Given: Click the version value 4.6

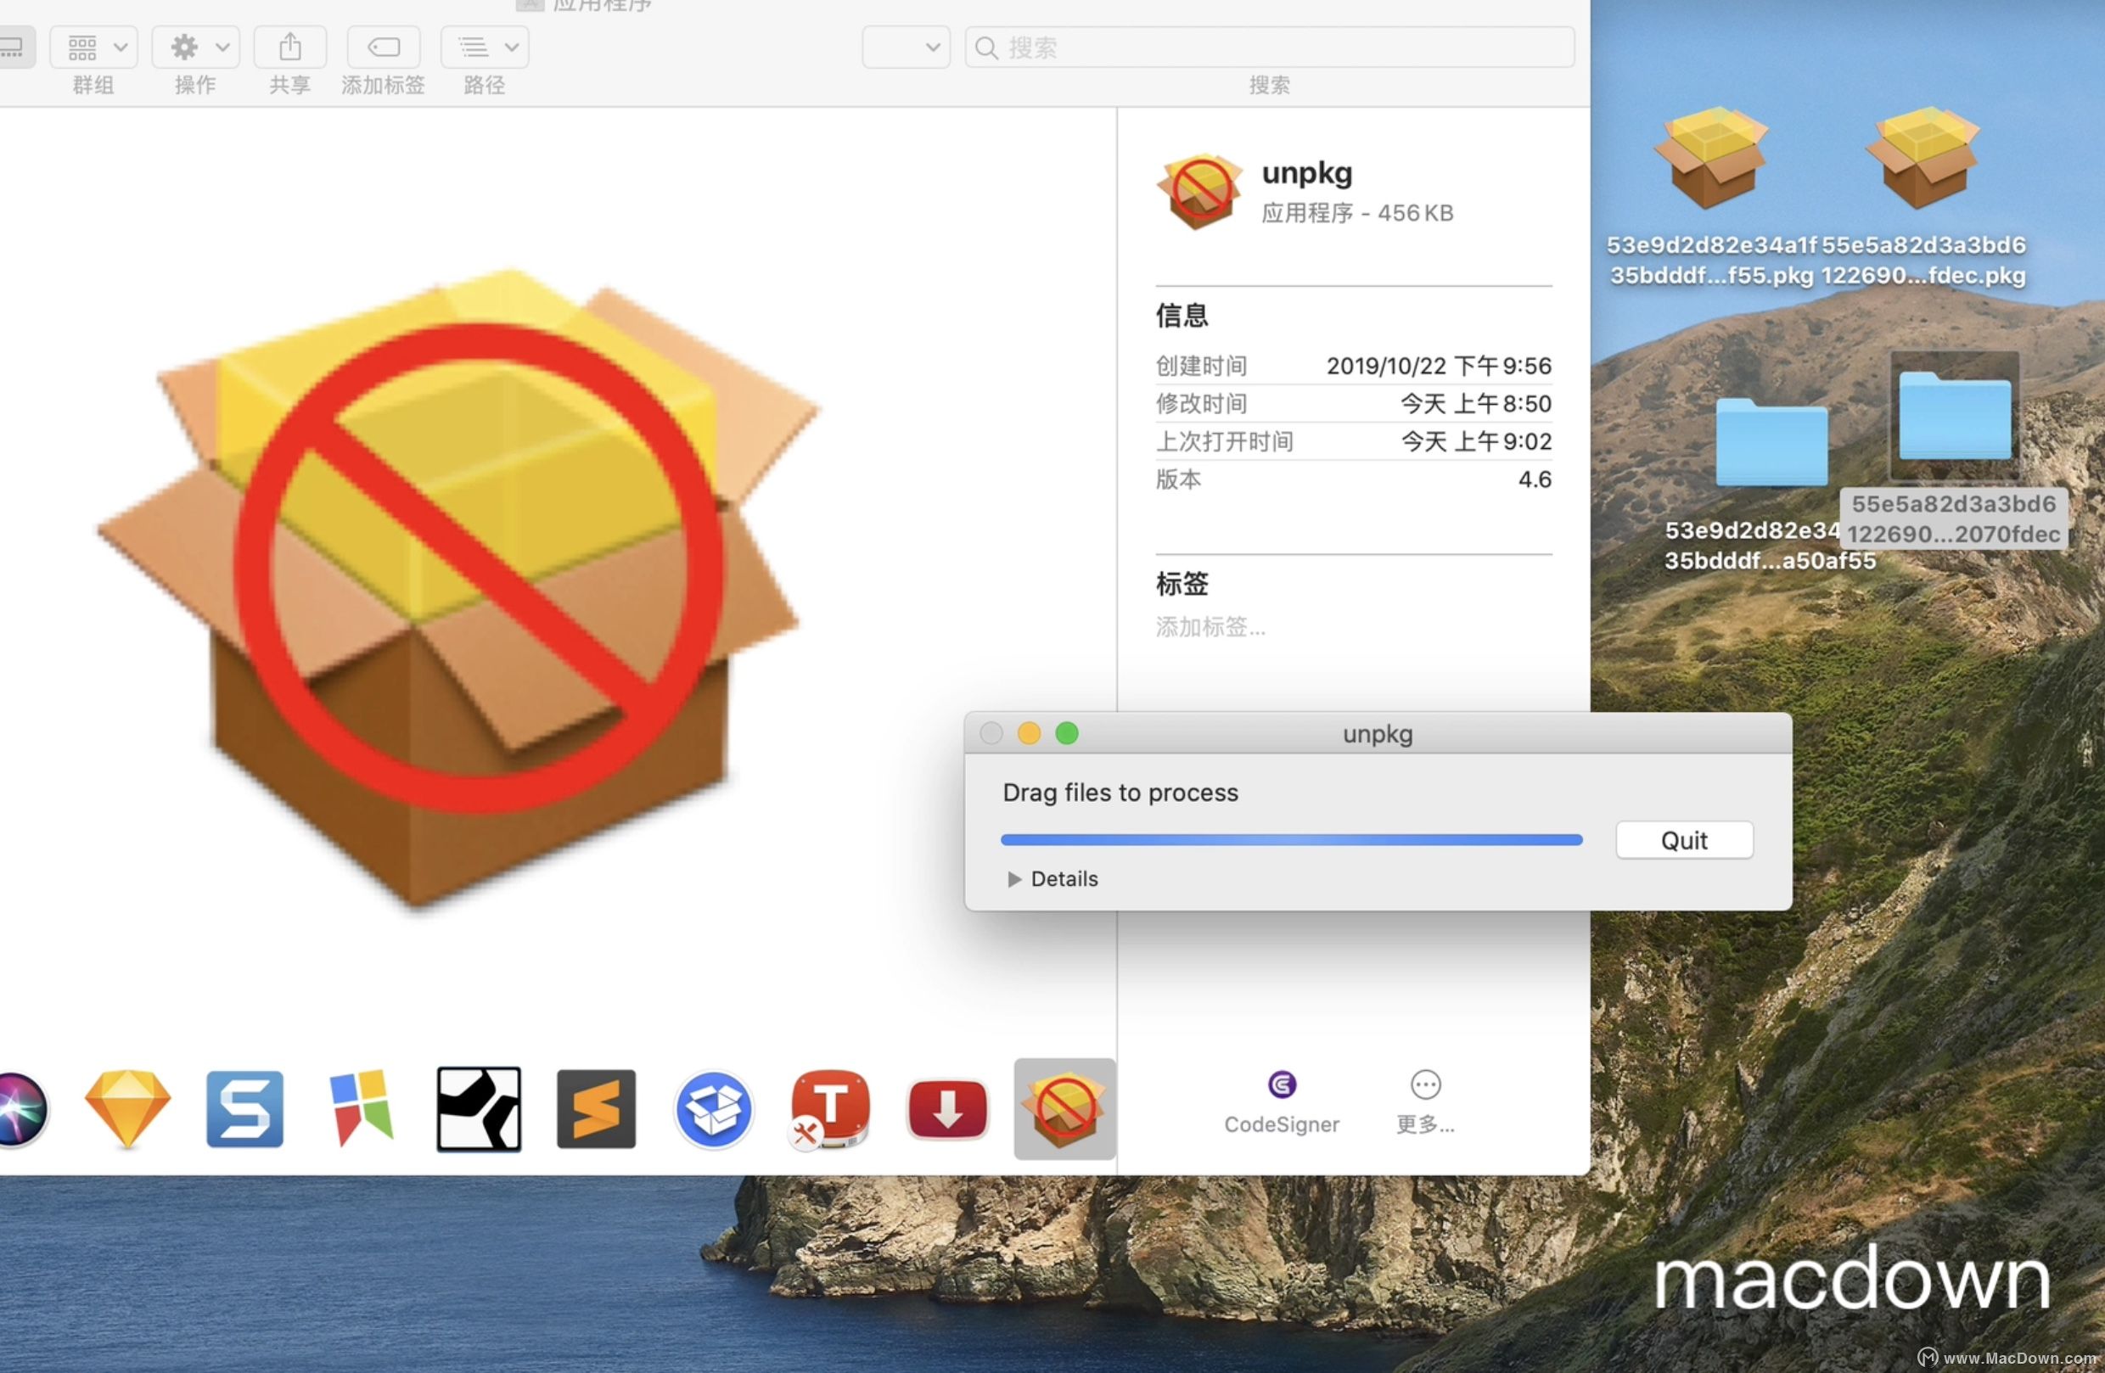Looking at the screenshot, I should (1535, 479).
